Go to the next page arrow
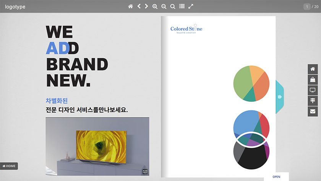 (x=146, y=6)
